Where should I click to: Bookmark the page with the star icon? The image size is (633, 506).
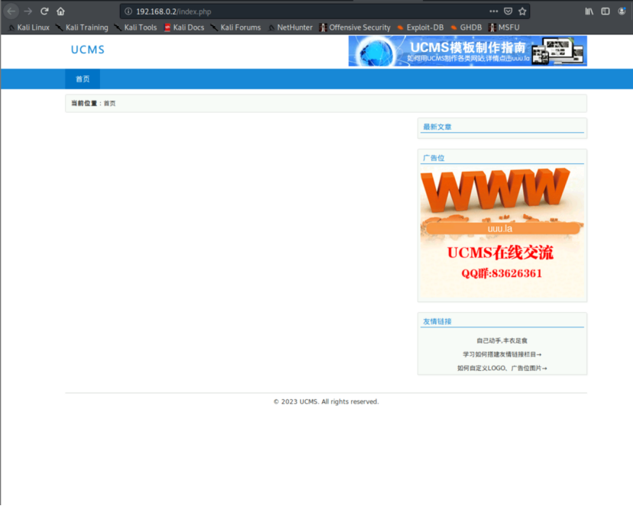tap(522, 11)
